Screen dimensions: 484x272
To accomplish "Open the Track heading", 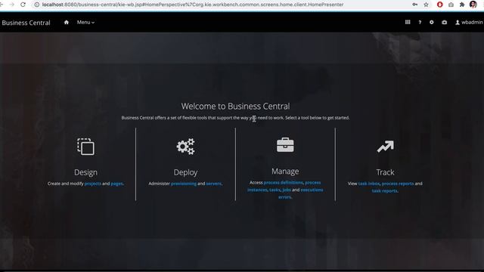I will point(385,172).
